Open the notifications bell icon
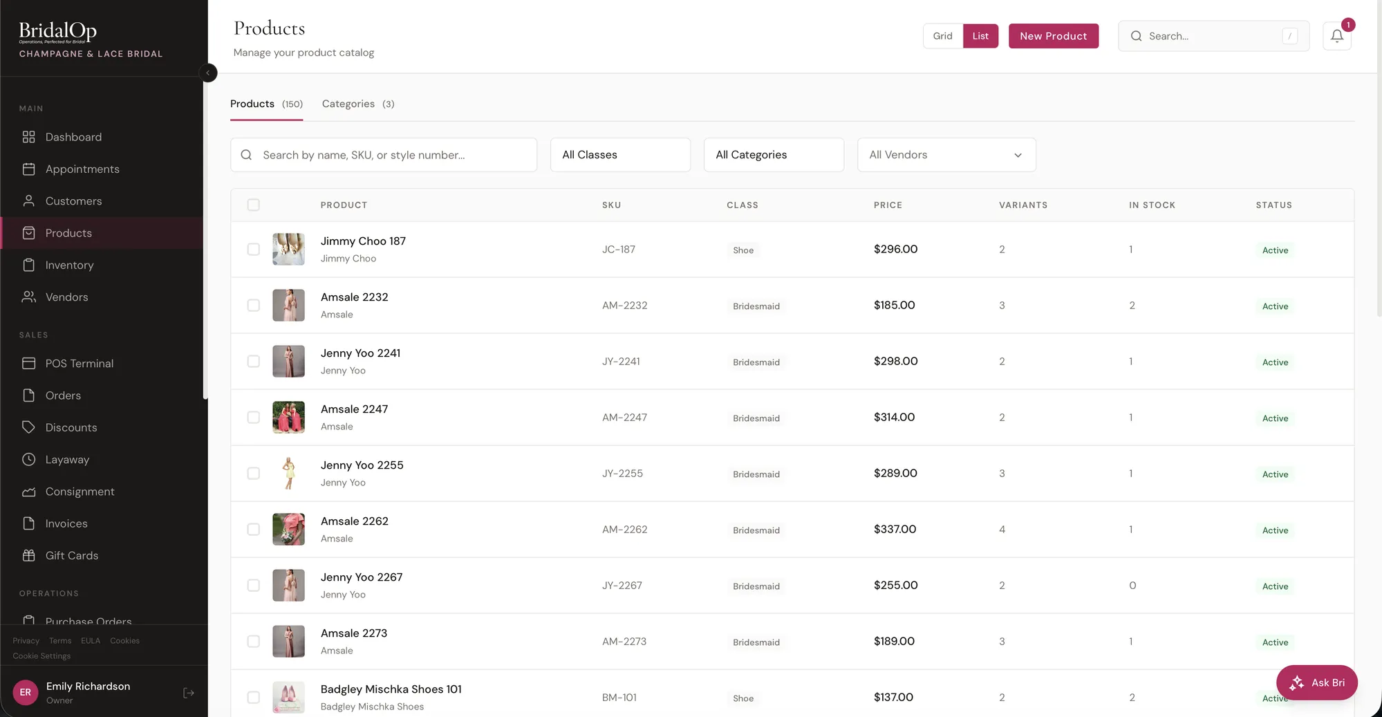This screenshot has height=717, width=1382. point(1336,36)
